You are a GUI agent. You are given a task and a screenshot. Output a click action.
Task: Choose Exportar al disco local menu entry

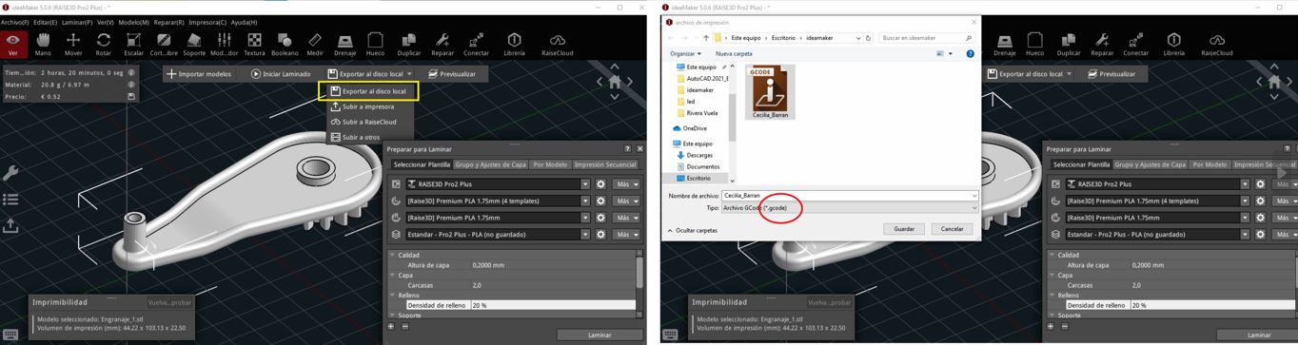(x=368, y=91)
